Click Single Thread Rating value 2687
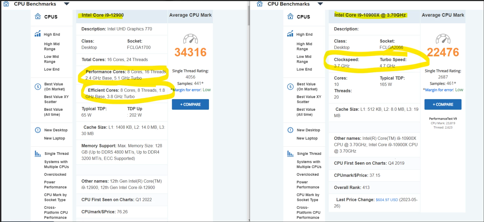 pyautogui.click(x=443, y=77)
